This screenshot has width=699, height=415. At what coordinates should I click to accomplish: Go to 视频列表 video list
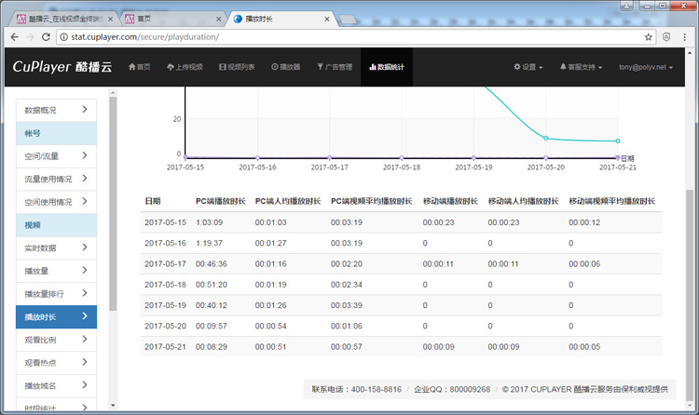(240, 67)
